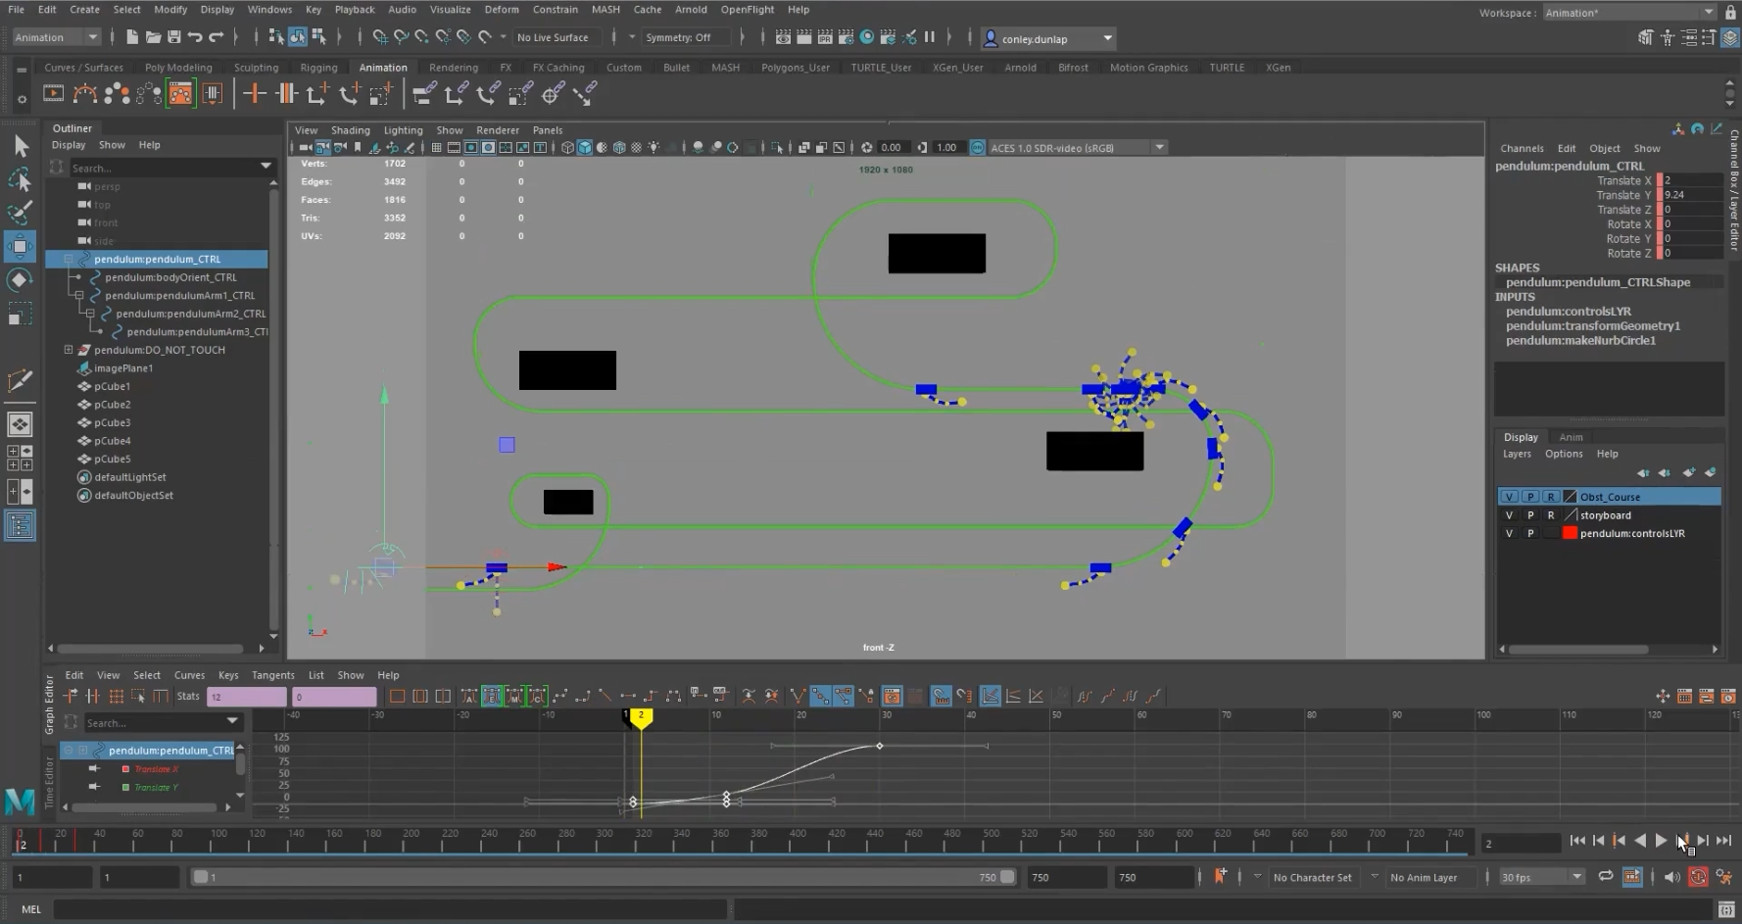
Task: Select the Paint Selection tool
Action: pos(20,213)
